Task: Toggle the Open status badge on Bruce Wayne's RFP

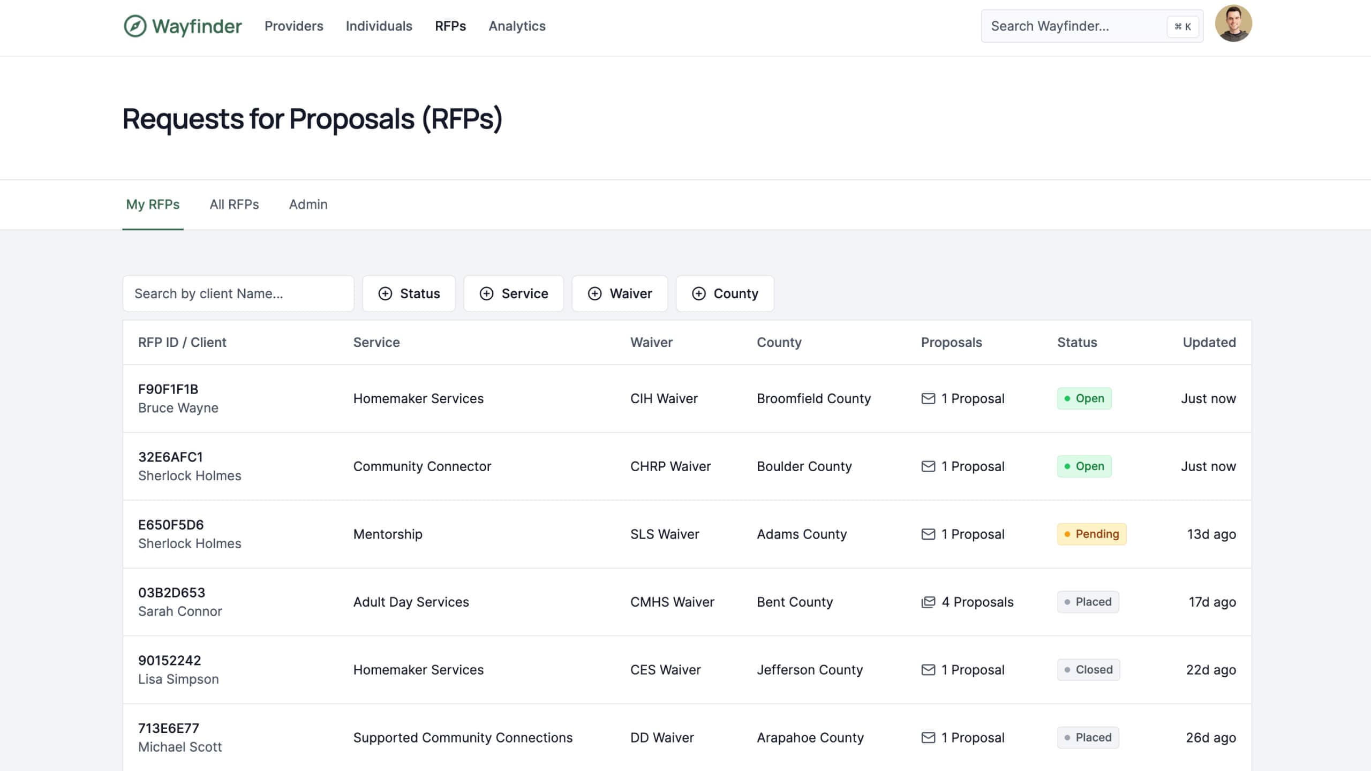Action: pos(1084,398)
